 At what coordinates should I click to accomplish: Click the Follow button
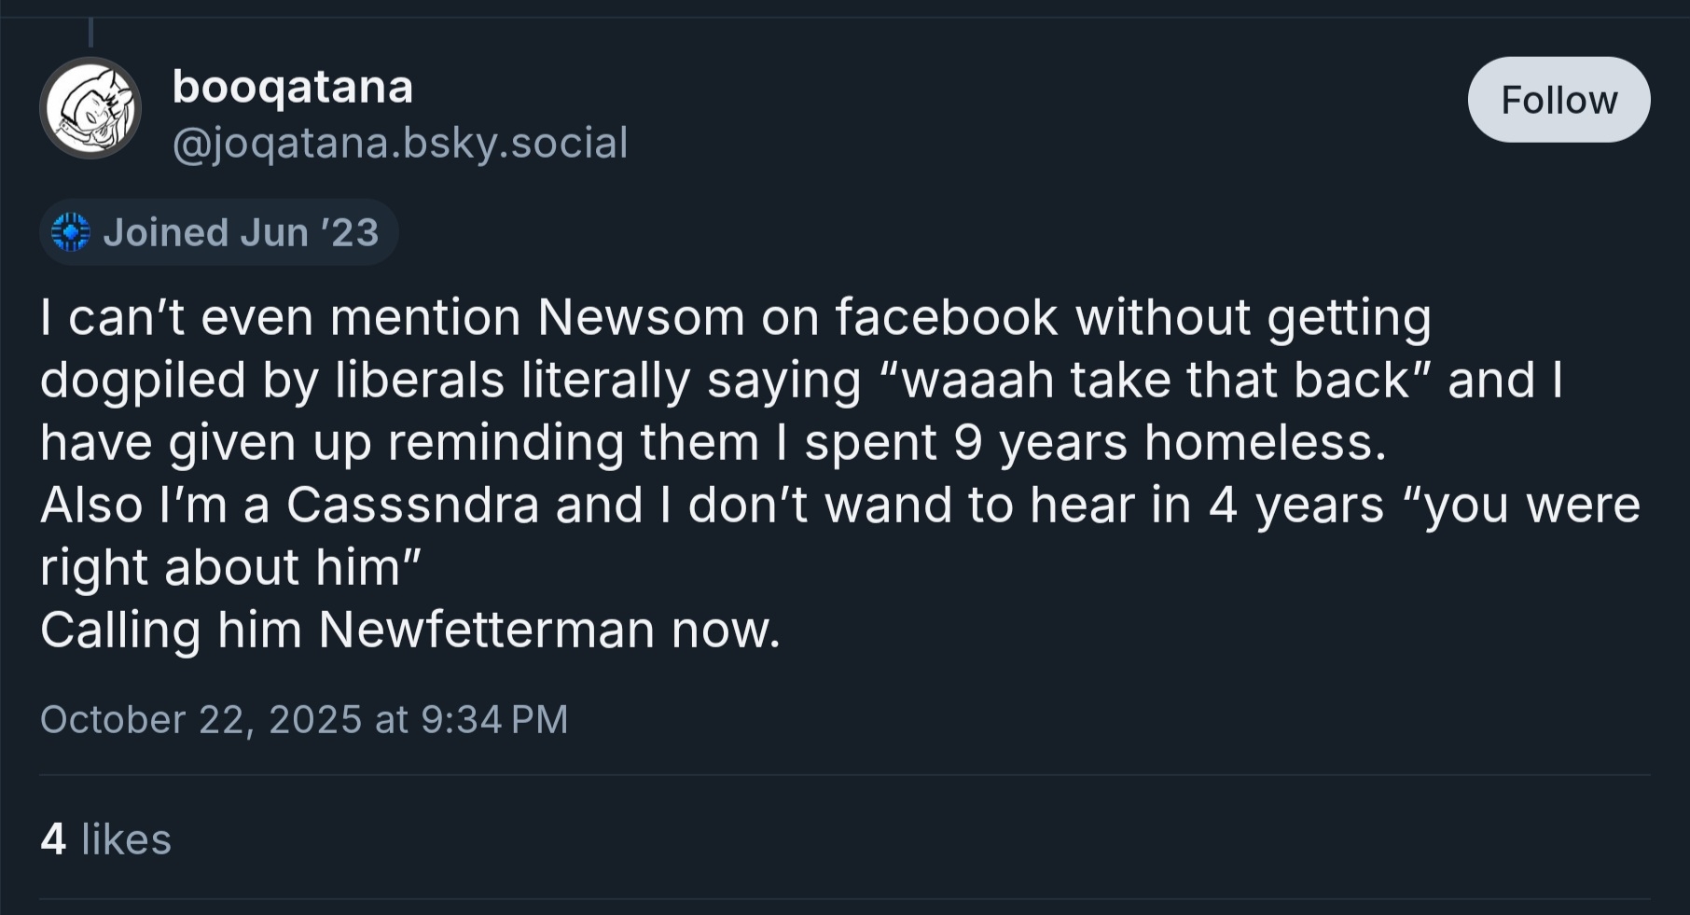(1558, 100)
